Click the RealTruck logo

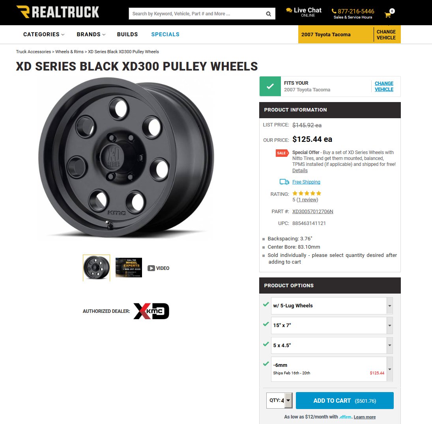pyautogui.click(x=58, y=12)
